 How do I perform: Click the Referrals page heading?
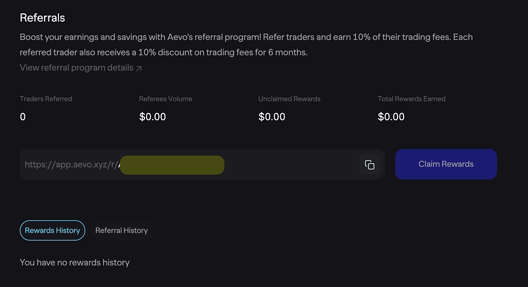(42, 18)
